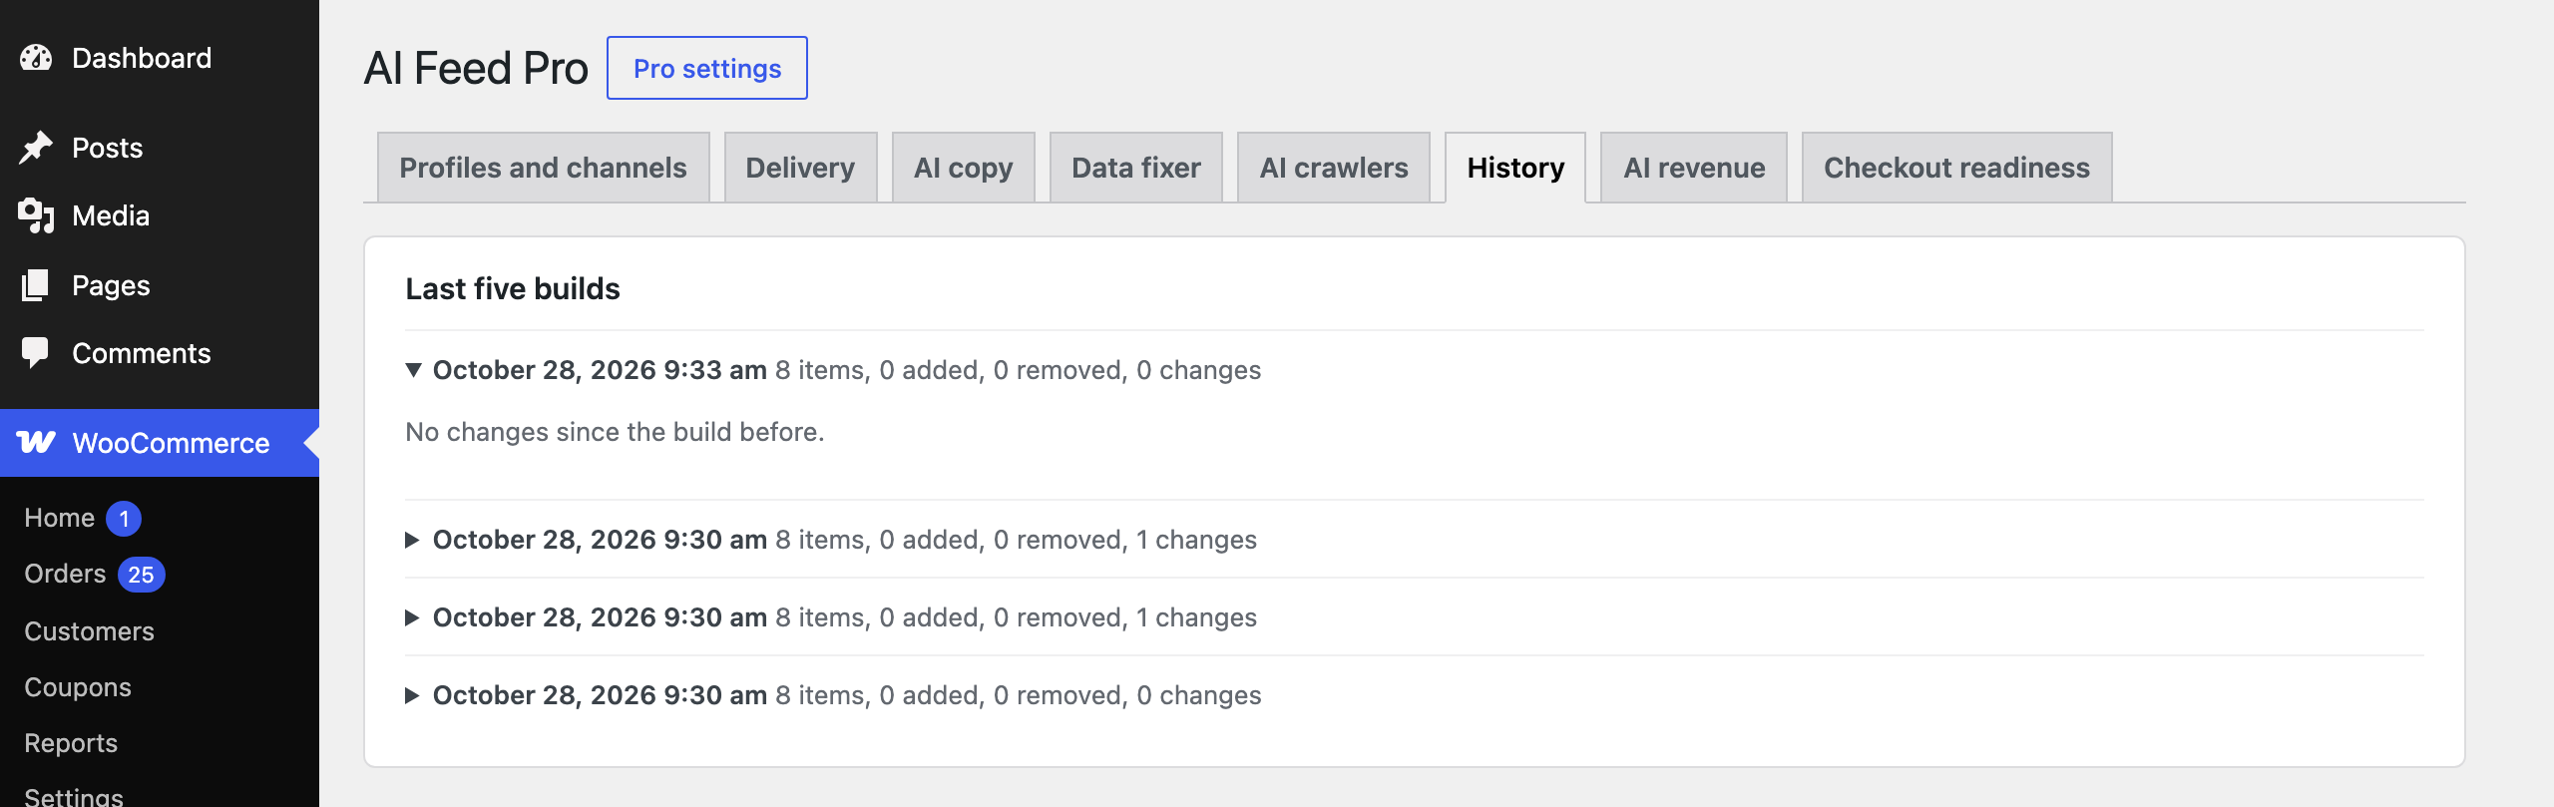
Task: Open the AI crawlers tab
Action: click(1334, 168)
